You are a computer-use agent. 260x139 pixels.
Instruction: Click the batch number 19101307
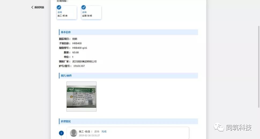[79, 66]
